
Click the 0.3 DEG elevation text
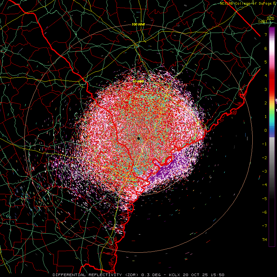tap(151, 275)
